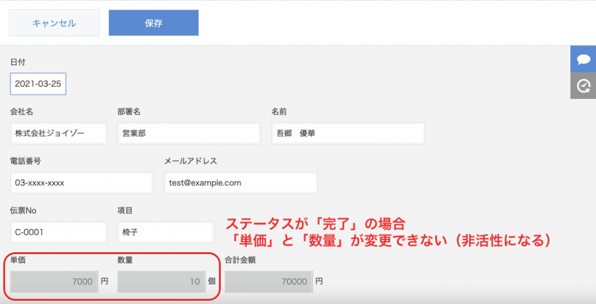
Task: Click the 合計金額 field 70000
Action: pos(269,281)
